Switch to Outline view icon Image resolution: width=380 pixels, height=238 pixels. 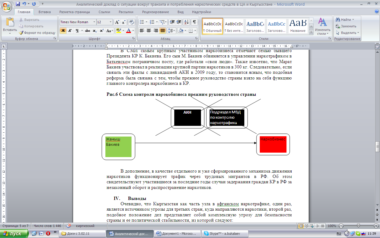point(317,226)
